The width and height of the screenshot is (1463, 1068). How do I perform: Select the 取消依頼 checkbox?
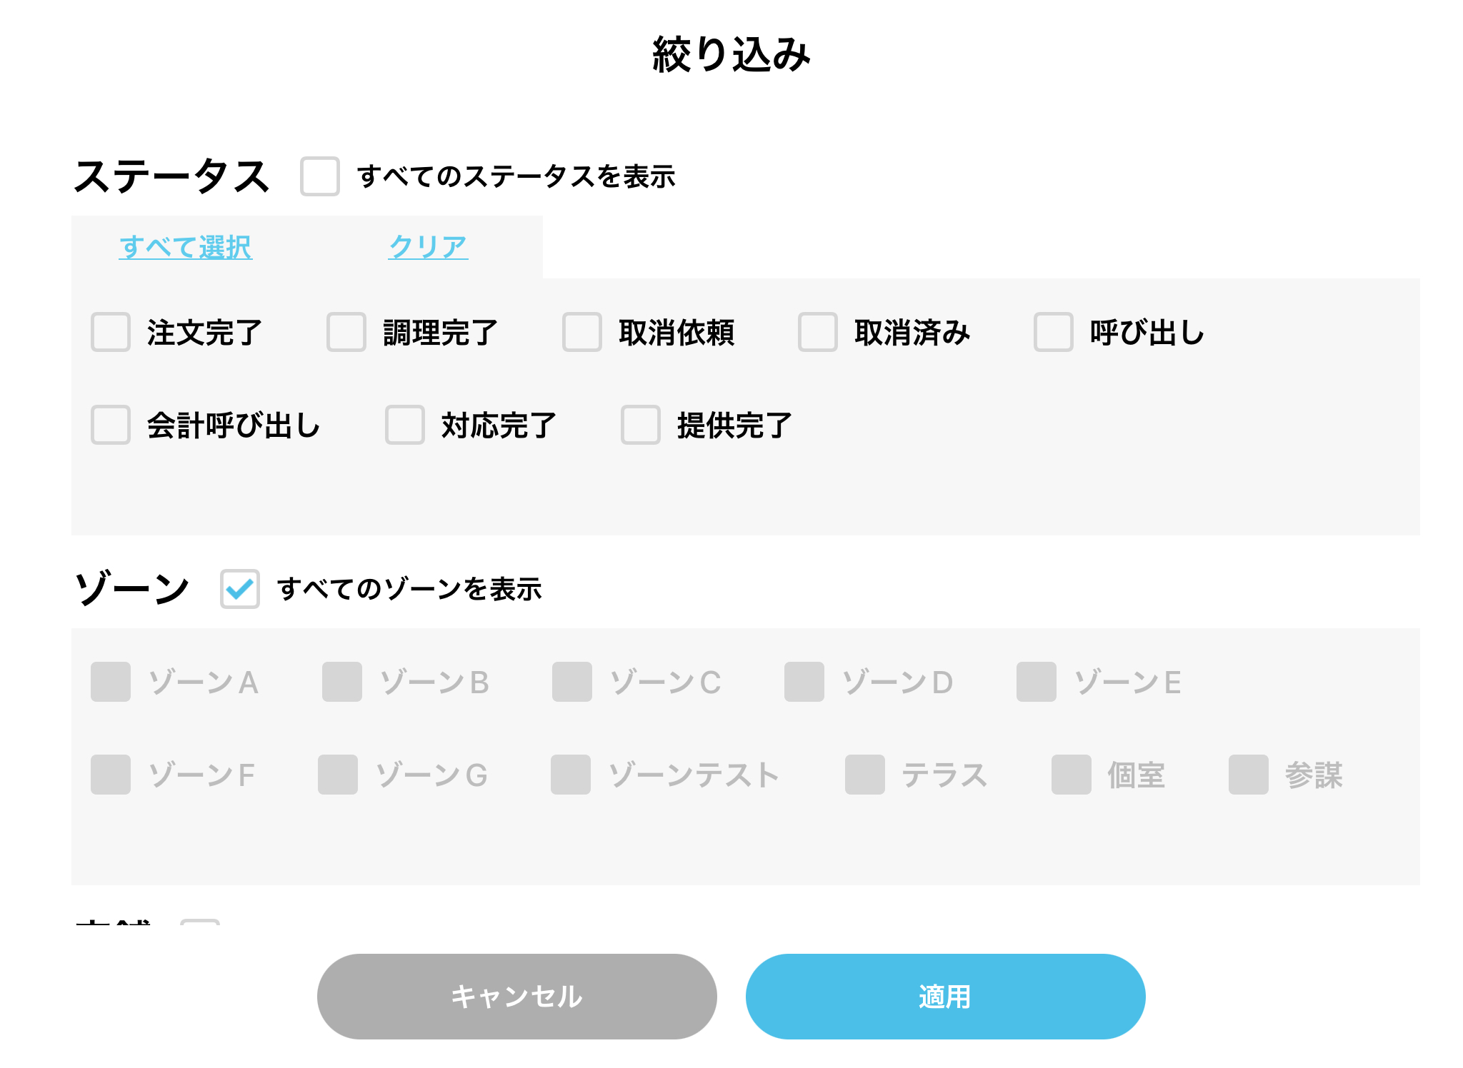[x=582, y=332]
